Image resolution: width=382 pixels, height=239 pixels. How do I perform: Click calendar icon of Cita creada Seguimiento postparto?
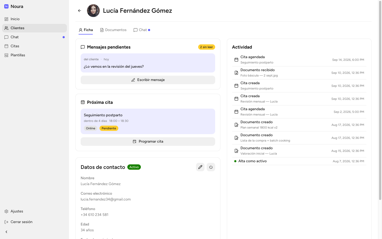click(236, 86)
